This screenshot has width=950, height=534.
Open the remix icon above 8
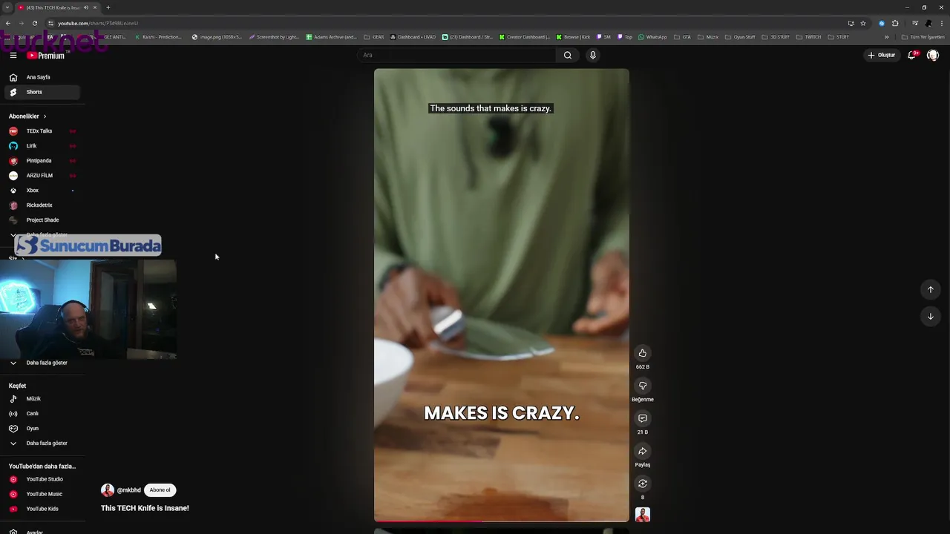pos(643,484)
